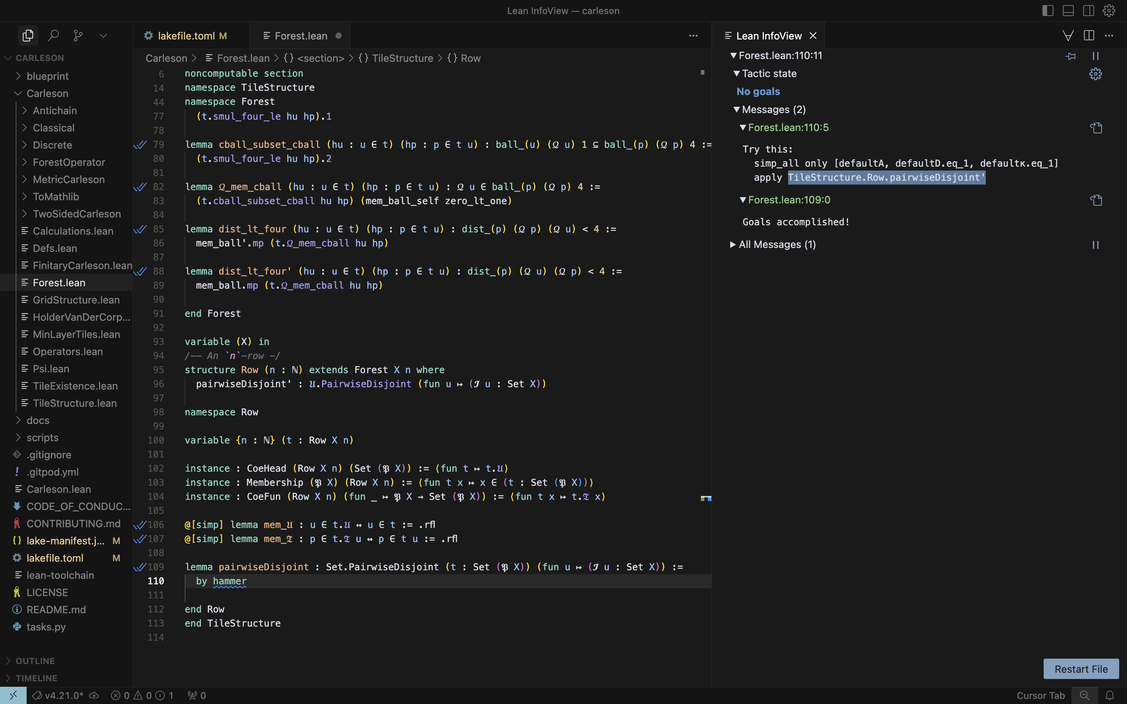Open the Tactic state settings gear

tap(1095, 74)
